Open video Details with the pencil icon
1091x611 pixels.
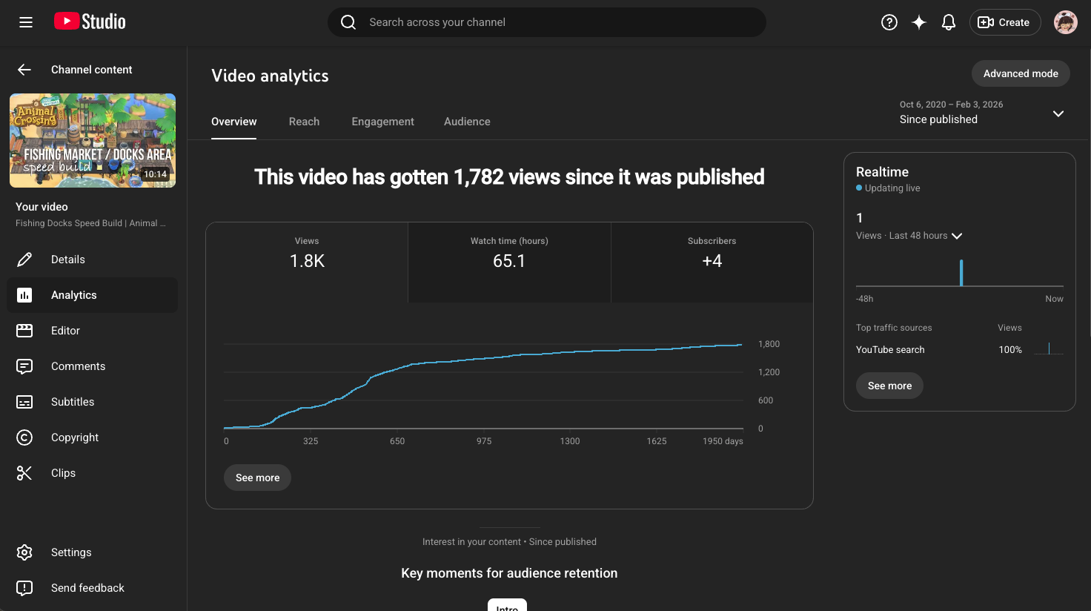pyautogui.click(x=68, y=259)
